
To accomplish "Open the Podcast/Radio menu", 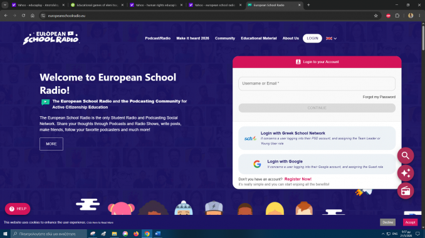I will 158,38.
